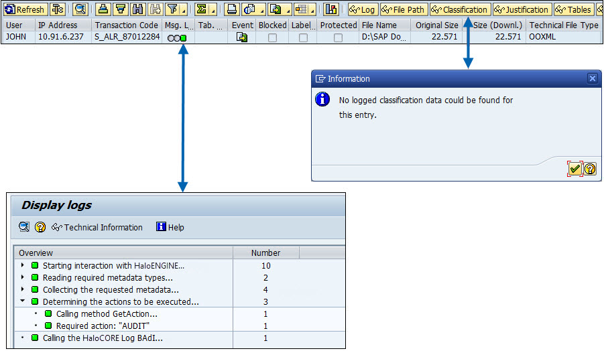Click the Choose Layout grid icon
Screen dimensions: 604x351
(x=301, y=9)
